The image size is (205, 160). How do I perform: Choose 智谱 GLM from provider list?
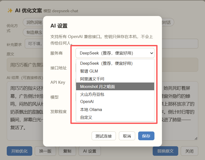click(115, 71)
